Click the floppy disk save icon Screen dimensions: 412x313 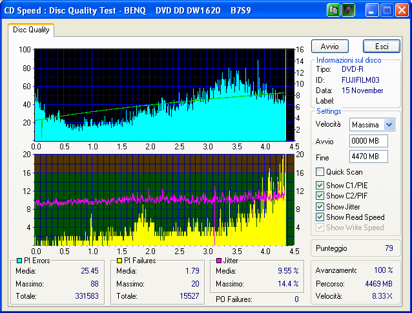coord(349,10)
